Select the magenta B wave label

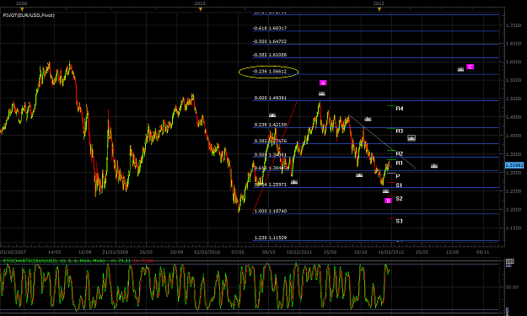pos(388,201)
